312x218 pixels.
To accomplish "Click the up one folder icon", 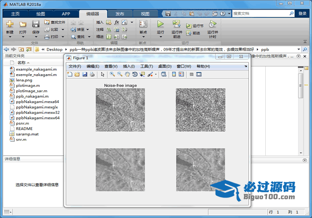I will (21, 49).
